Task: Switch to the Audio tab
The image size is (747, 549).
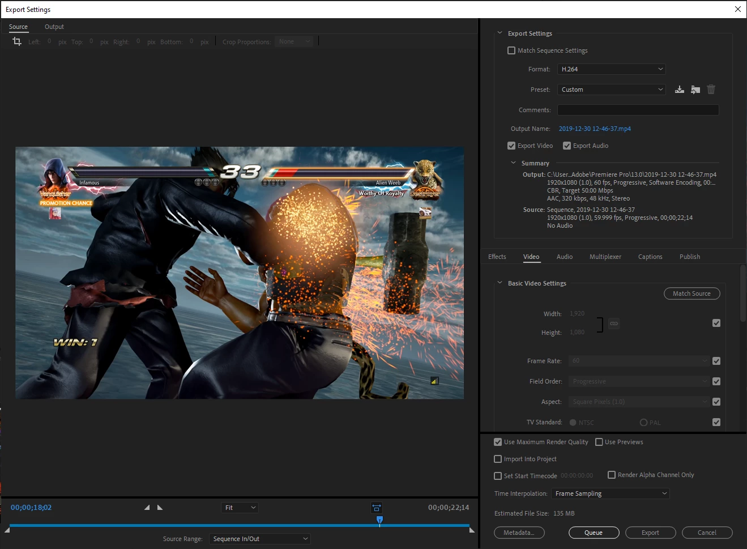Action: pos(564,257)
